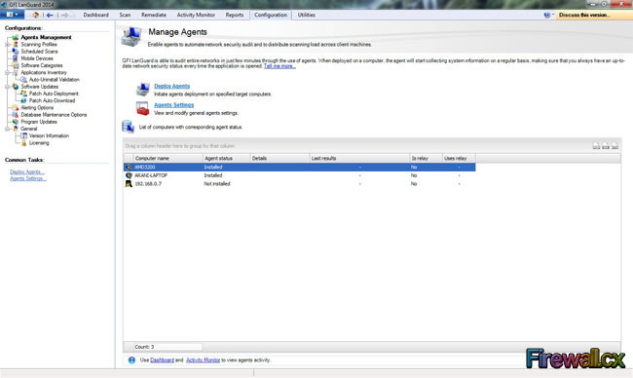Click the Version Information icon
Image resolution: width=633 pixels, height=378 pixels.
pyautogui.click(x=23, y=135)
